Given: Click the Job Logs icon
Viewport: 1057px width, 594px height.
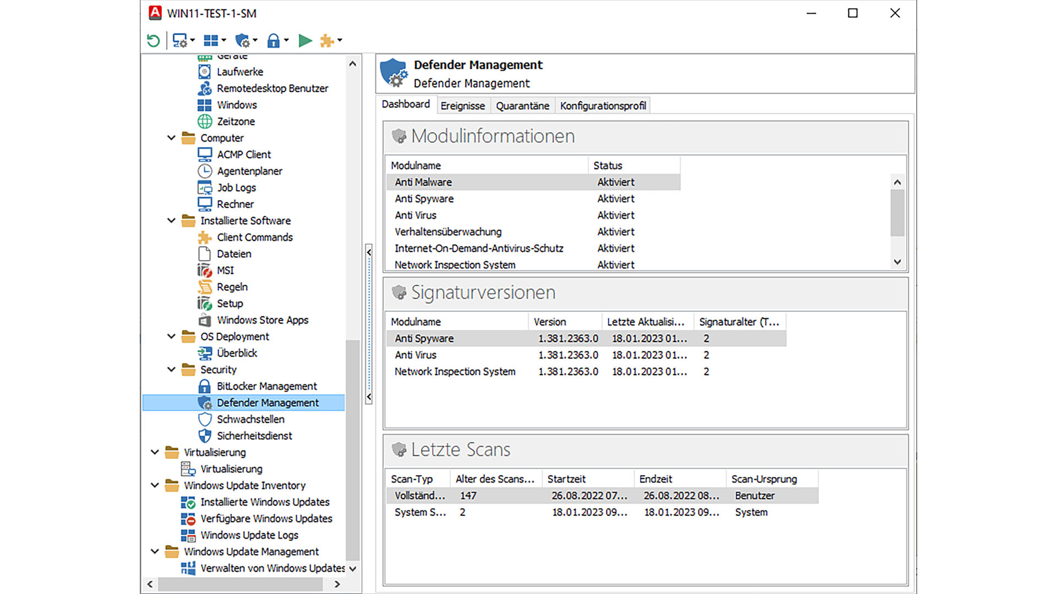Looking at the screenshot, I should coord(204,188).
